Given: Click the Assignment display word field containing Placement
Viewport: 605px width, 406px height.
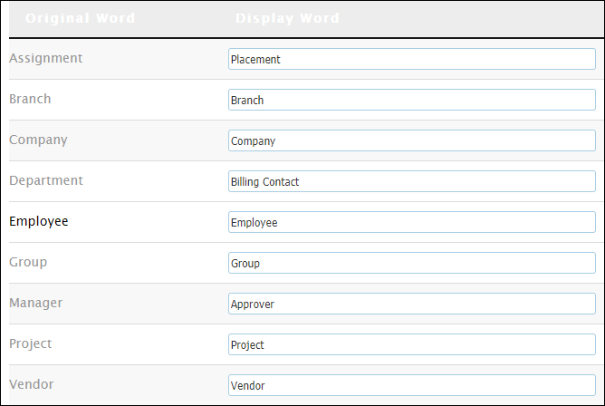Looking at the screenshot, I should click(x=411, y=59).
